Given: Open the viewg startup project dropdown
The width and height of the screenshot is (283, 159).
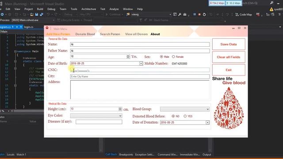Looking at the screenshot, I should (x=170, y=15).
